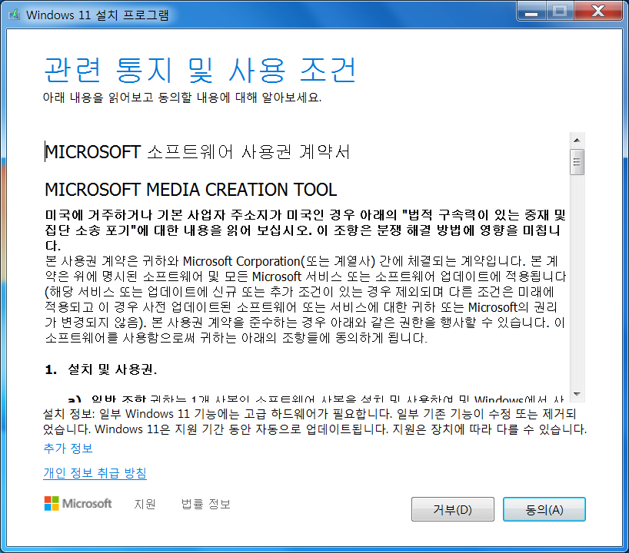The width and height of the screenshot is (629, 553).
Task: Open the 법률 정보 legal link
Action: pyautogui.click(x=206, y=504)
